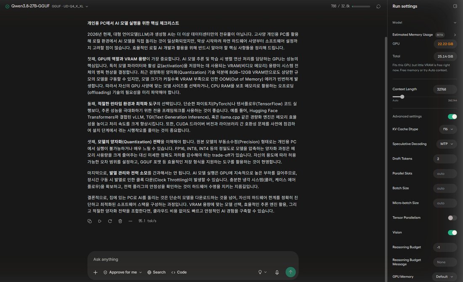Screen dimensions: 463x282
Task: Click the Draft Tokens value field
Action: (445, 159)
